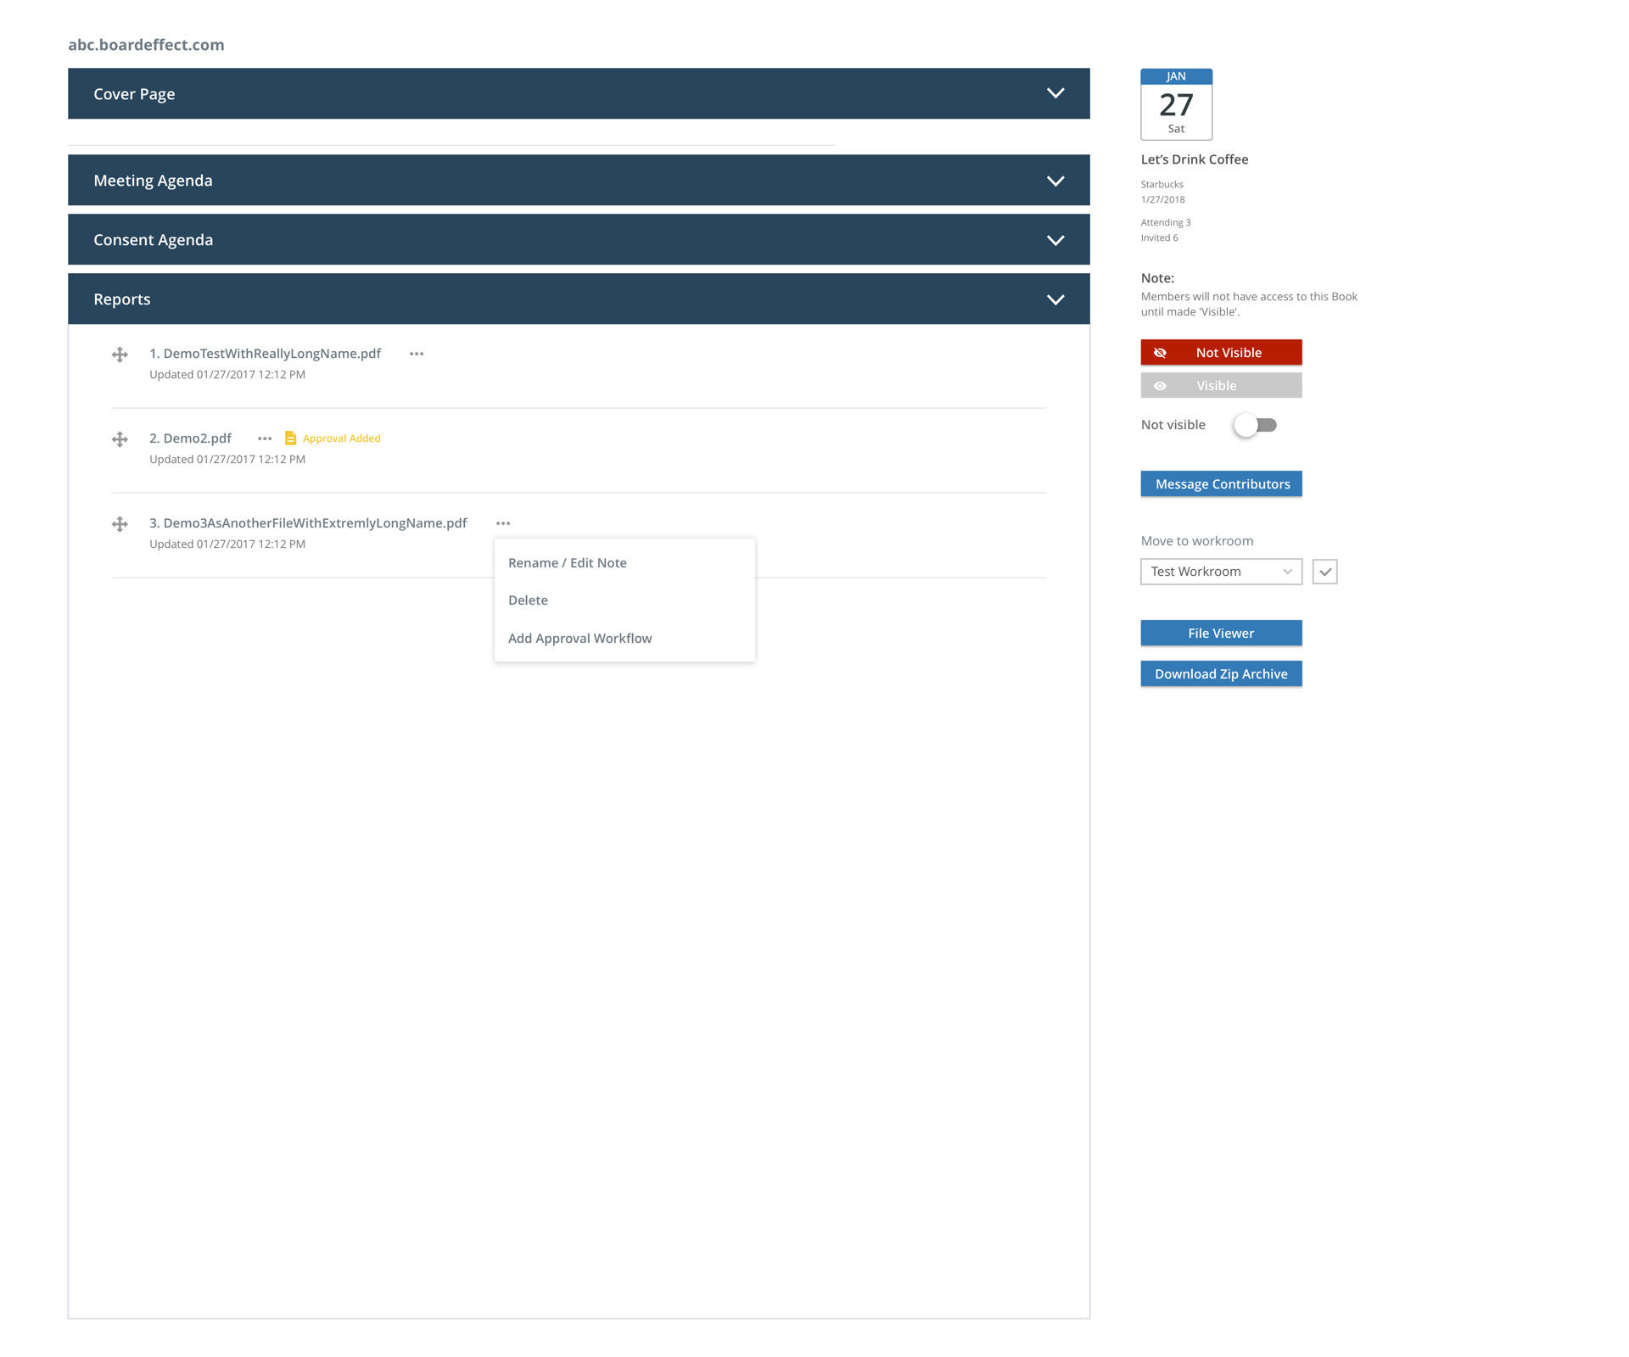Open three-dot menu next to Demo2.pdf
Screen dimensions: 1629x1357
click(x=265, y=438)
